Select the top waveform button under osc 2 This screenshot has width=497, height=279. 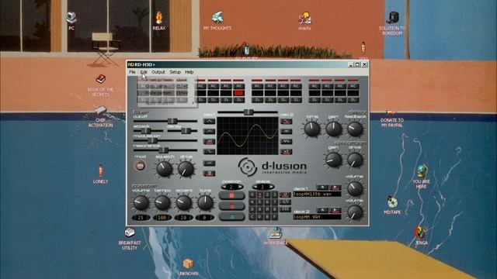pyautogui.click(x=287, y=121)
